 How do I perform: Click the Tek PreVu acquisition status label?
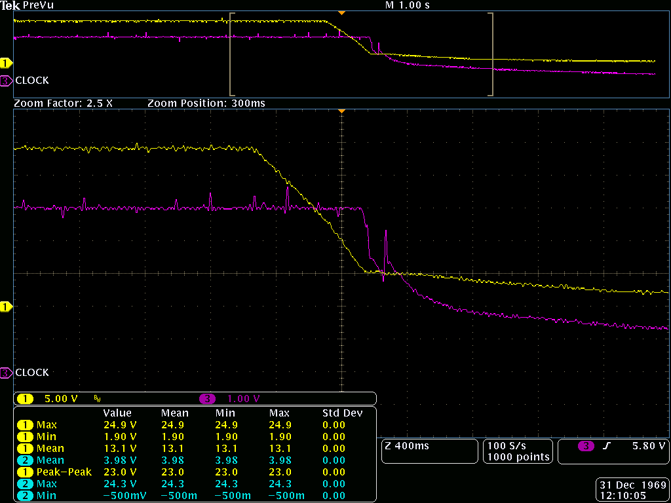(28, 5)
